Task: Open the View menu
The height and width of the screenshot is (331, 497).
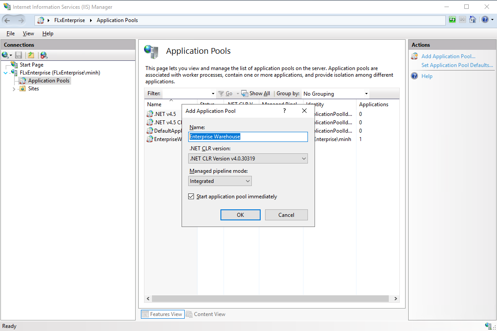Action: (x=28, y=33)
